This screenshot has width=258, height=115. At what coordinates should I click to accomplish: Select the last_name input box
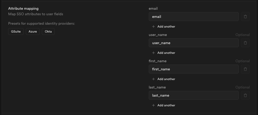(193, 95)
